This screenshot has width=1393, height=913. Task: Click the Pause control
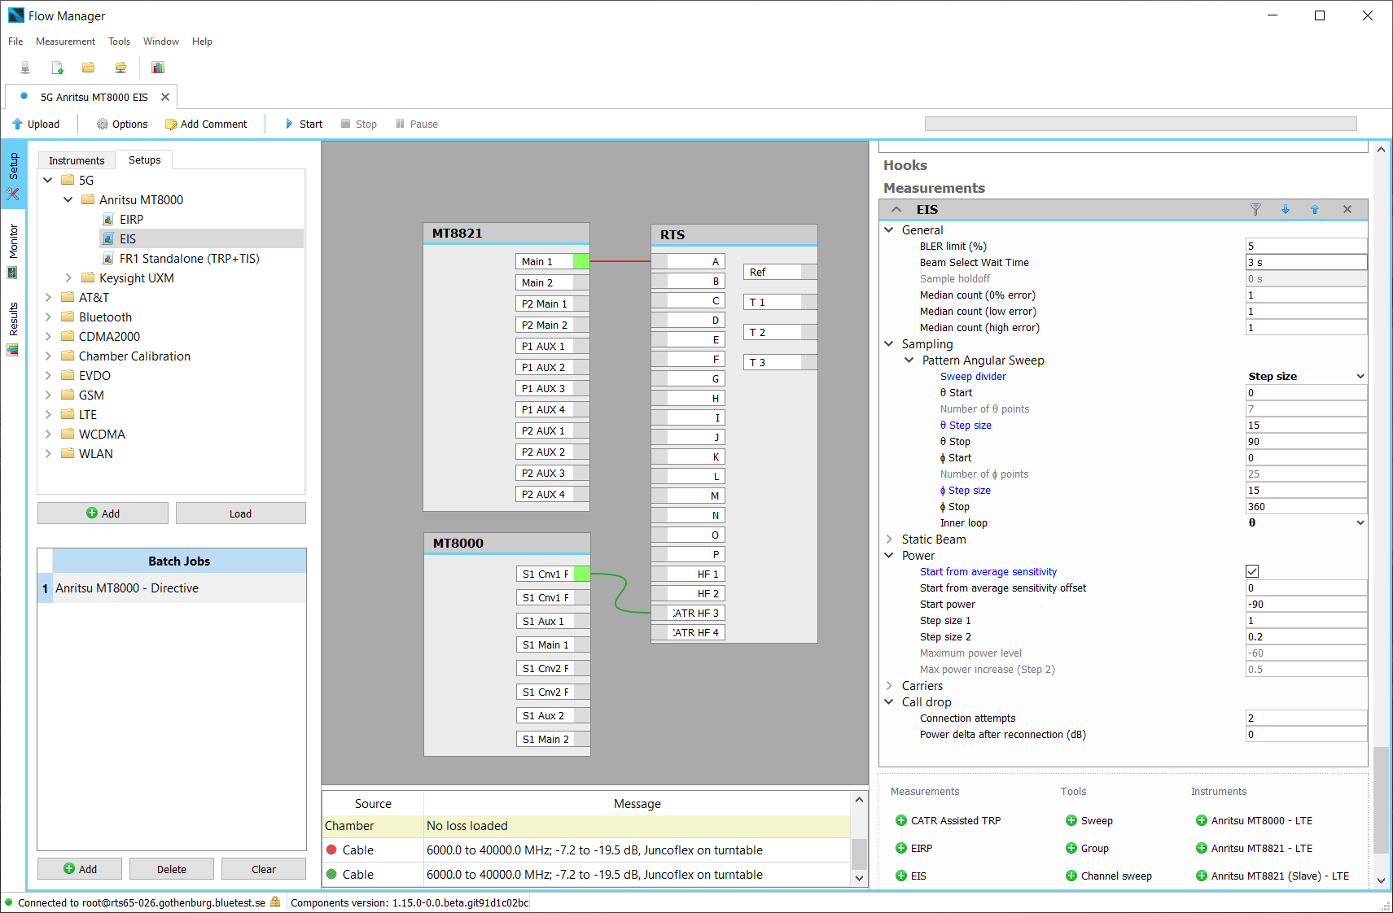click(x=417, y=124)
